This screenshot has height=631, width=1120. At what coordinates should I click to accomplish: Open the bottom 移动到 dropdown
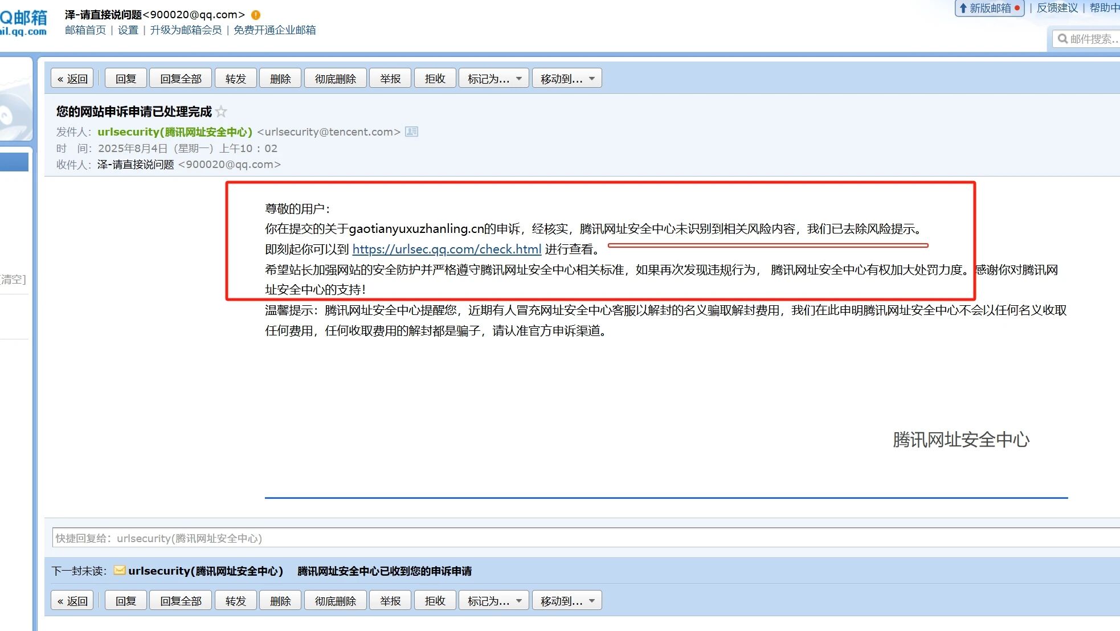567,601
